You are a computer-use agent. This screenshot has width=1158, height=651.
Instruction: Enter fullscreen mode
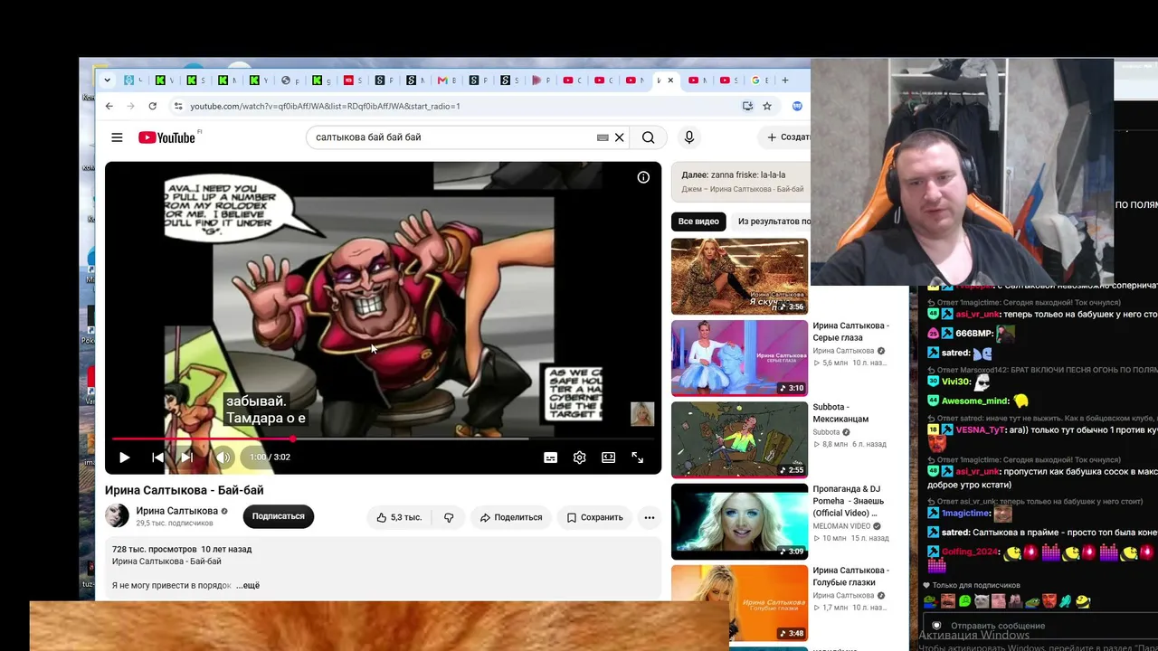click(x=638, y=458)
